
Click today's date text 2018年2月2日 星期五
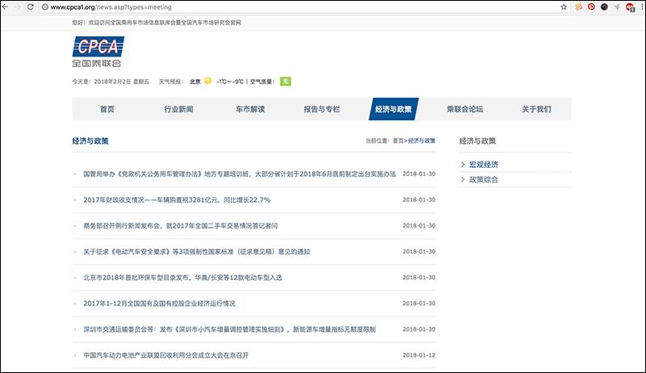tap(122, 82)
